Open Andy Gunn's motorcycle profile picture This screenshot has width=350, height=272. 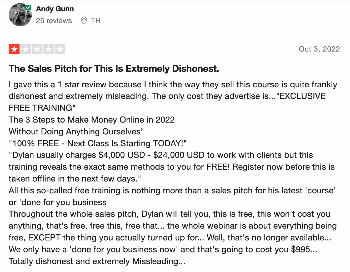pos(20,15)
